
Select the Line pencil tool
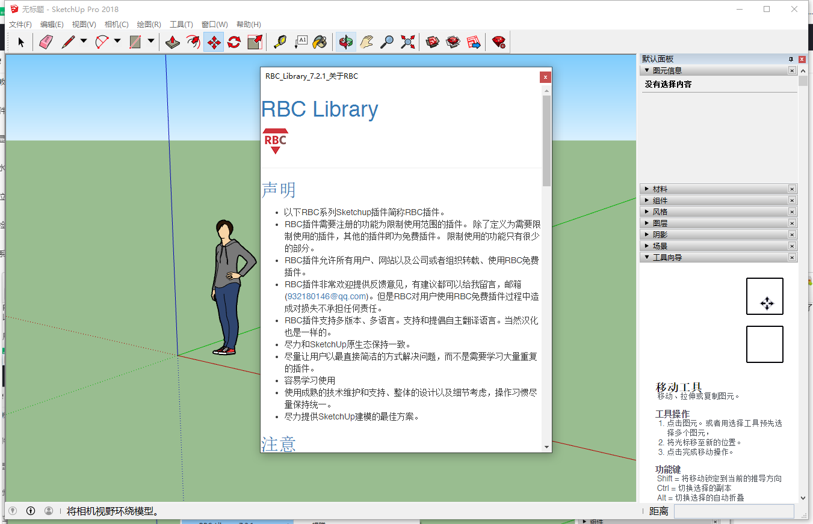coord(68,42)
